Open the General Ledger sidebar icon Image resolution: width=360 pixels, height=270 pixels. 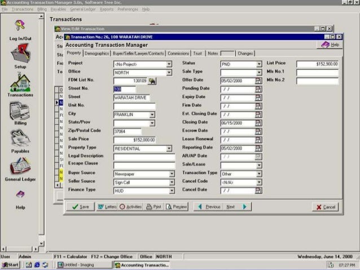[20, 167]
